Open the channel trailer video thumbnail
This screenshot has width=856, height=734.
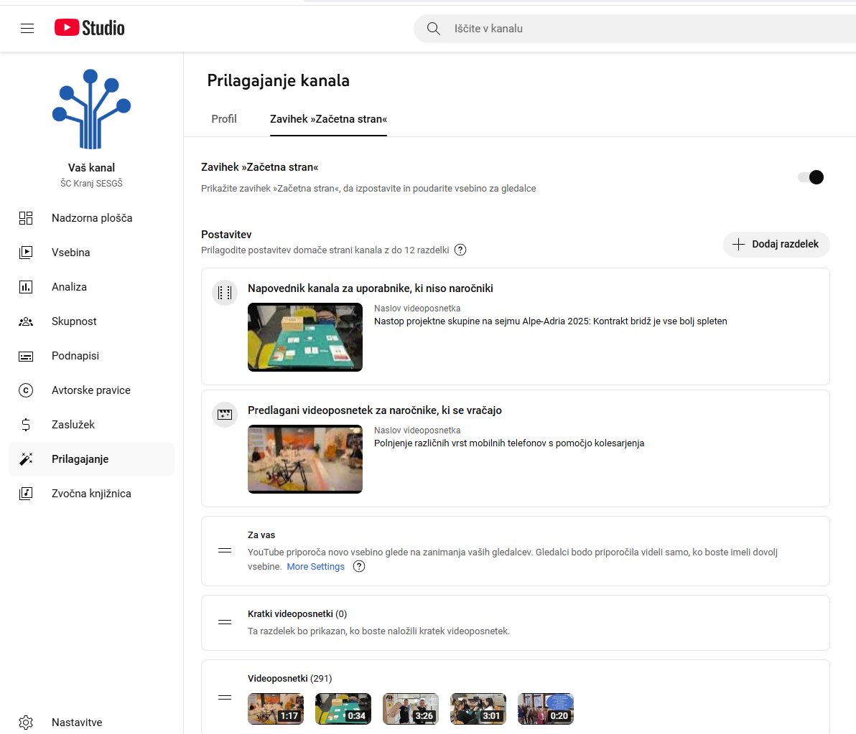(x=305, y=337)
